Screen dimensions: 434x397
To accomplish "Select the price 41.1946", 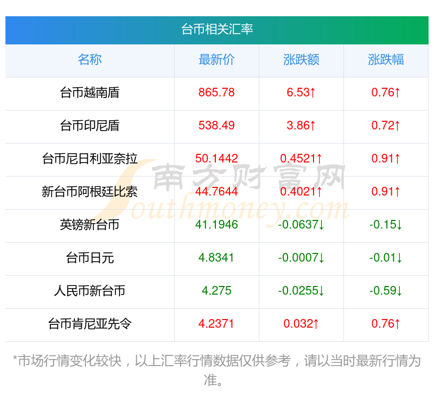I will tap(216, 225).
